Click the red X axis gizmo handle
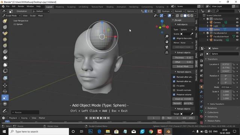Viewport: 240px width, 135px height. 168,27
